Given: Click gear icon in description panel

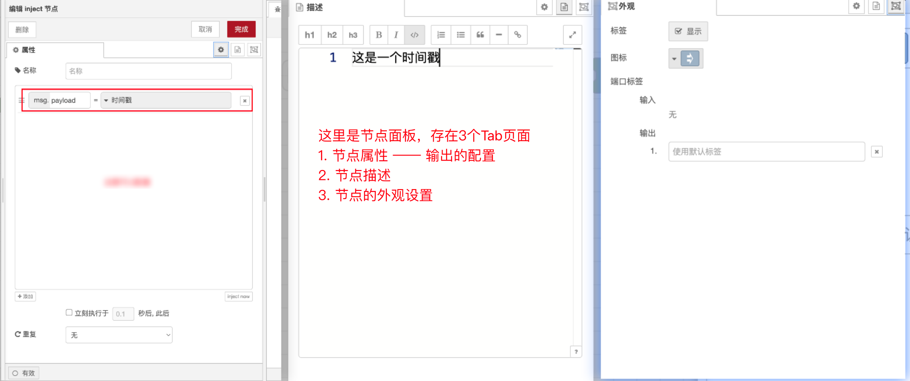Looking at the screenshot, I should pyautogui.click(x=544, y=7).
